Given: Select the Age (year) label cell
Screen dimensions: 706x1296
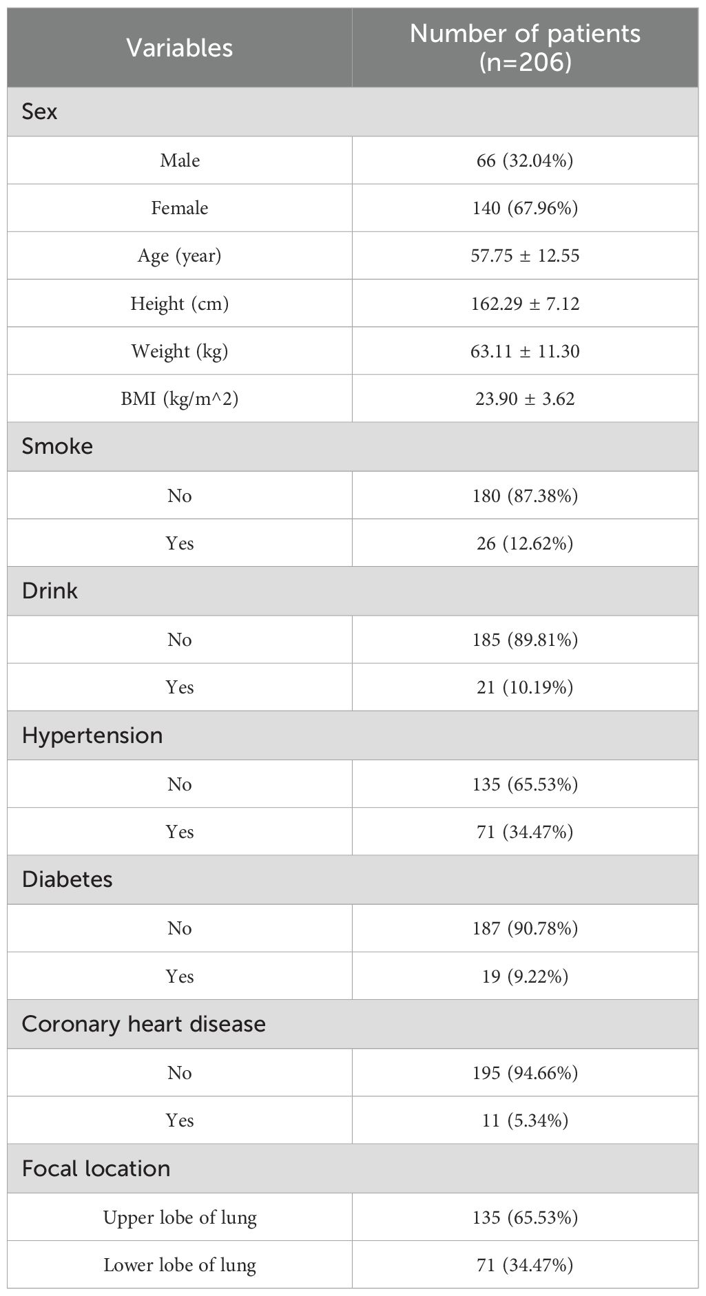Looking at the screenshot, I should click(180, 255).
